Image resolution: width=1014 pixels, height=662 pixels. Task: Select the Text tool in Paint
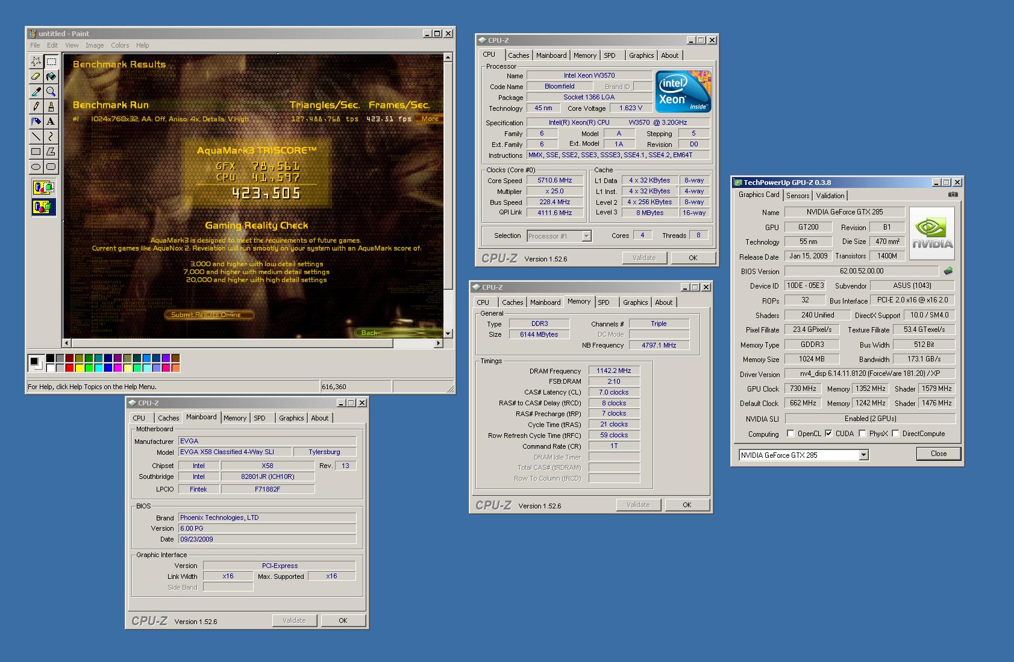(51, 122)
